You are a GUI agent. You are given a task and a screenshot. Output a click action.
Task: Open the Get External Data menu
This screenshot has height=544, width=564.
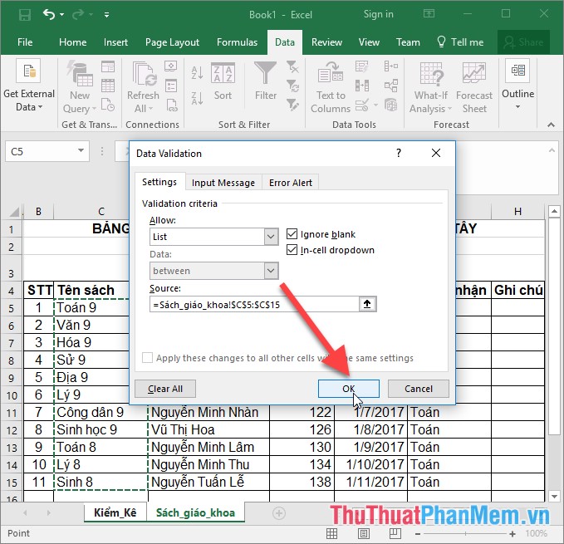pyautogui.click(x=29, y=86)
